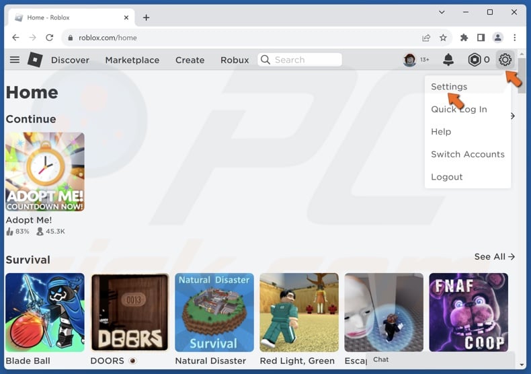Open the Adopt Me! game thumbnail
531x374 pixels.
tap(45, 172)
